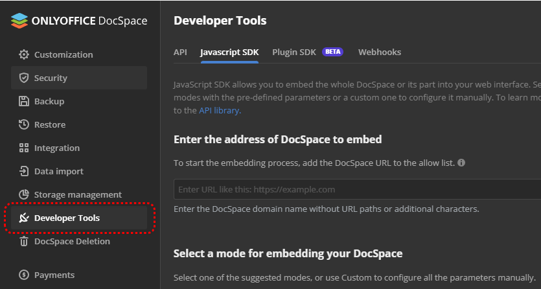The height and width of the screenshot is (289, 541).
Task: Open the Plugin SDK tab
Action: click(x=294, y=52)
